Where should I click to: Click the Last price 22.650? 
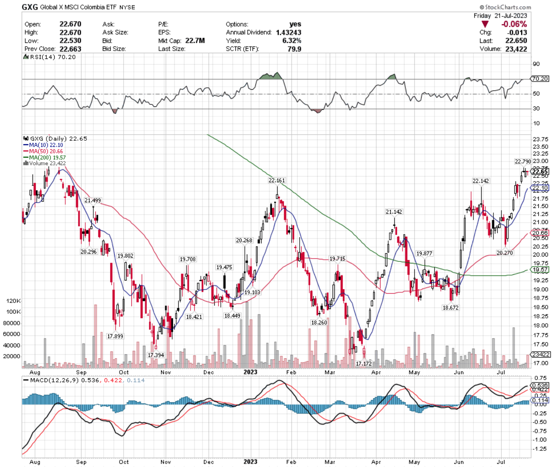pyautogui.click(x=516, y=41)
